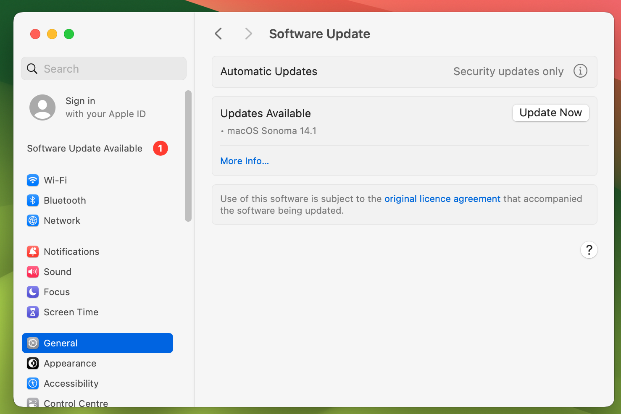The height and width of the screenshot is (414, 621).
Task: Zoom window with green button
Action: [x=69, y=34]
